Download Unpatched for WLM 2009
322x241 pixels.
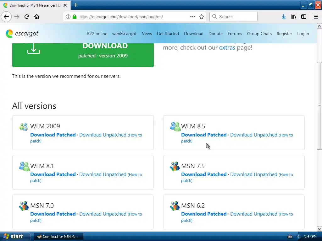(x=103, y=135)
